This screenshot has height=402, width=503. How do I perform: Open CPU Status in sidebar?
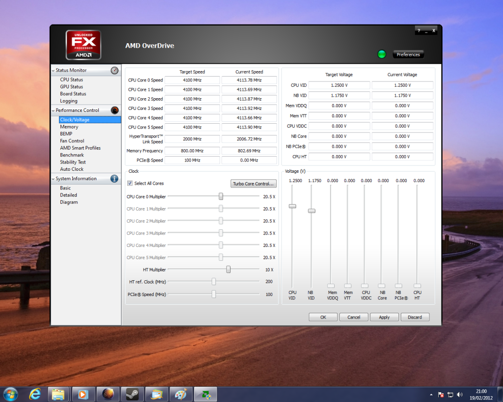pos(72,80)
